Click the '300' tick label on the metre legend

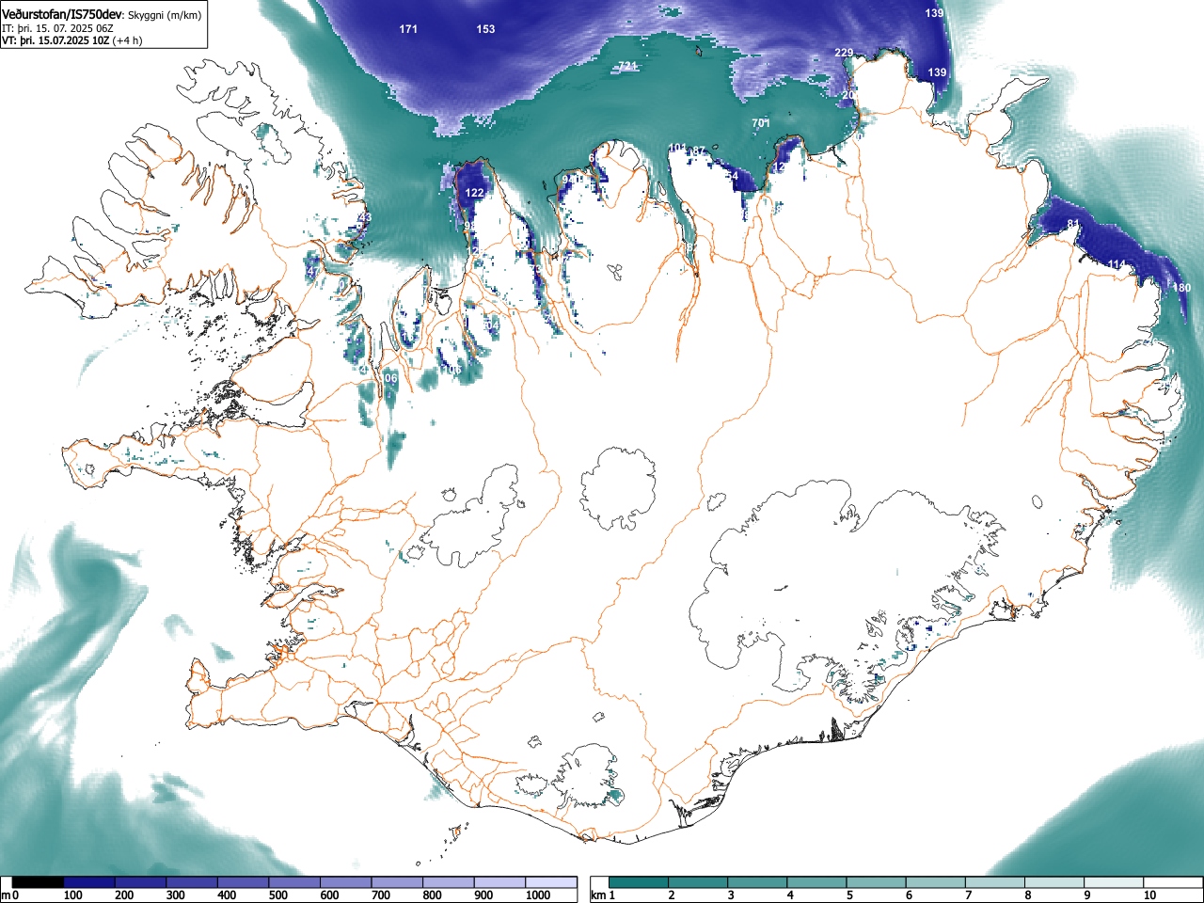tap(176, 895)
